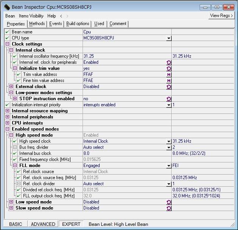Collapse the Clock settings group
Viewport: 238px width, 230px height.
coord(7,44)
